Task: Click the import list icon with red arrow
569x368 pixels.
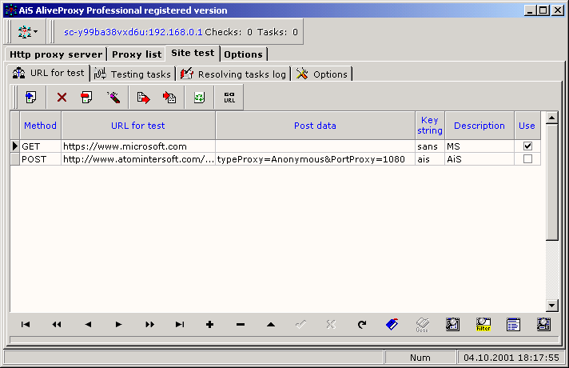Action: (x=169, y=98)
